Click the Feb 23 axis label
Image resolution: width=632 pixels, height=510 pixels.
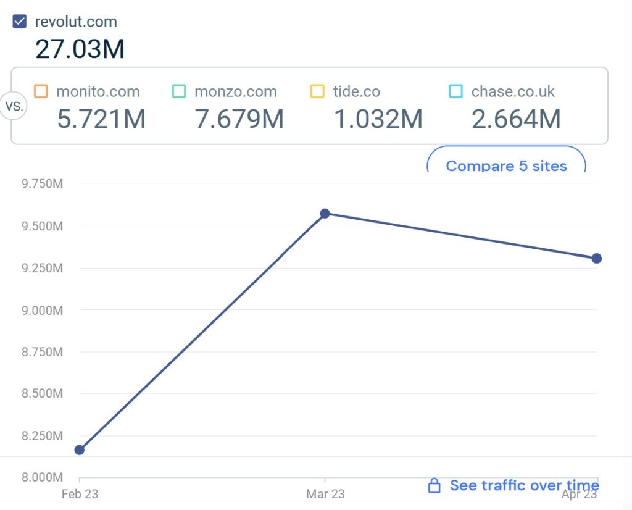[x=80, y=494]
